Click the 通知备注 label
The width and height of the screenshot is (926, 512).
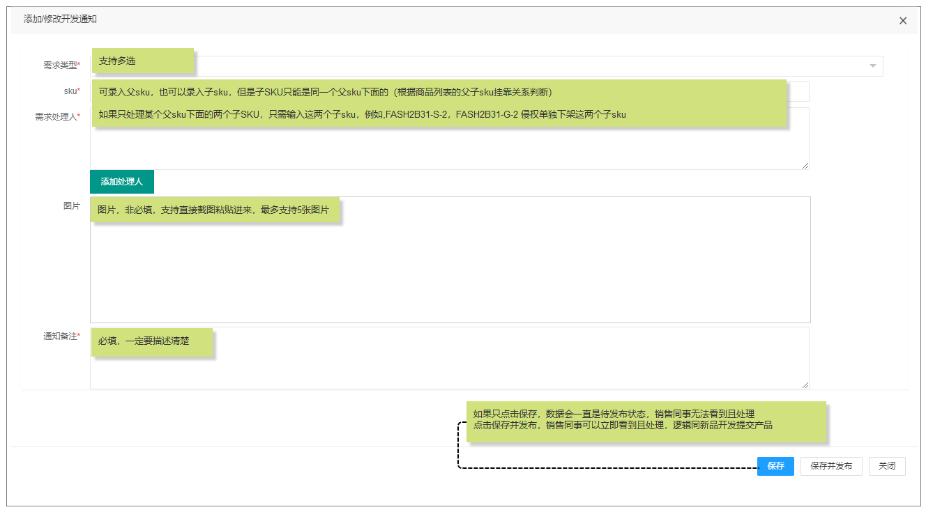[x=61, y=336]
